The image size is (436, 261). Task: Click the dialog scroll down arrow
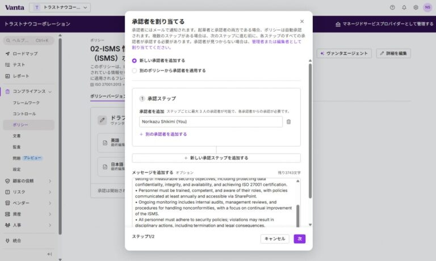click(x=310, y=225)
